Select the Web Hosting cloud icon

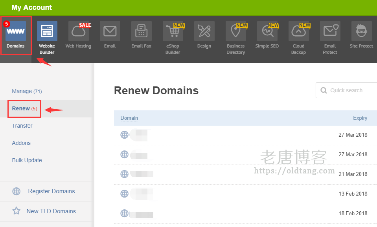click(x=78, y=31)
